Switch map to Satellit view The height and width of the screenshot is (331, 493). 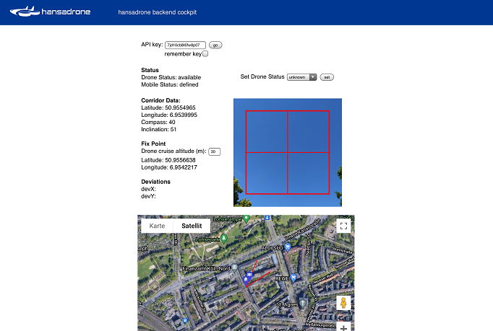pos(192,226)
